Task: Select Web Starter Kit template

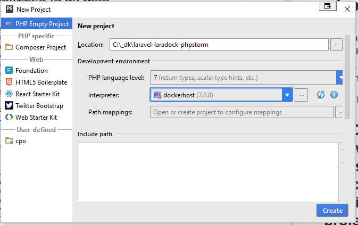Action: 37,118
